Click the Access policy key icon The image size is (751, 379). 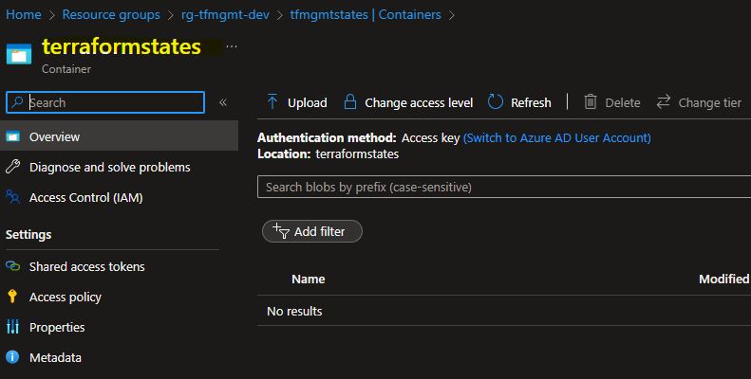[12, 297]
